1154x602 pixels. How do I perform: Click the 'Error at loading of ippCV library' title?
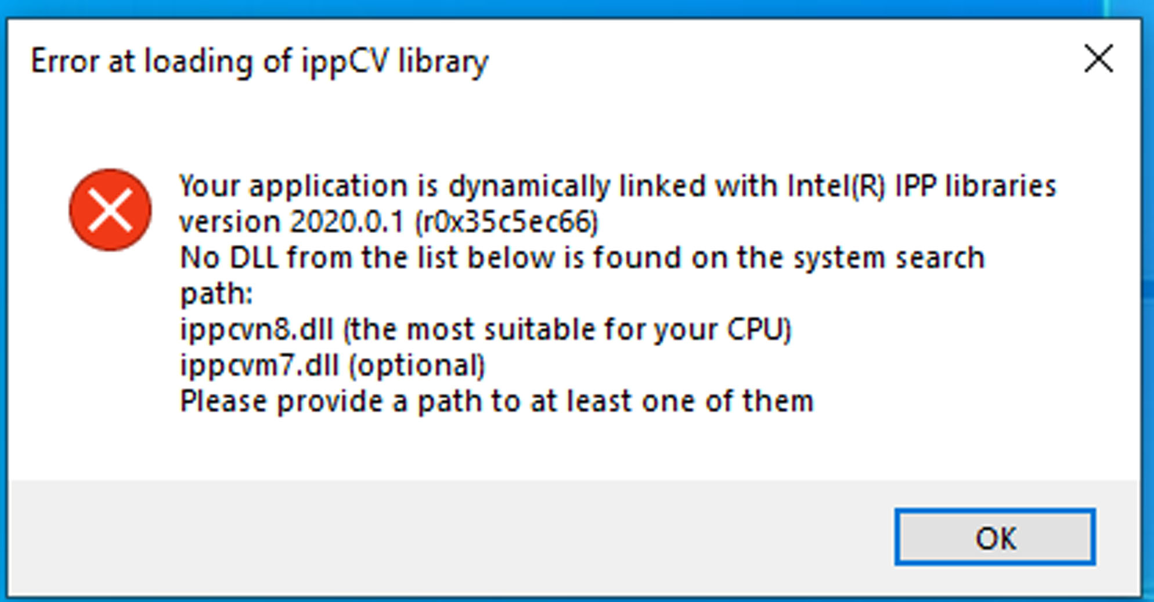pyautogui.click(x=259, y=60)
